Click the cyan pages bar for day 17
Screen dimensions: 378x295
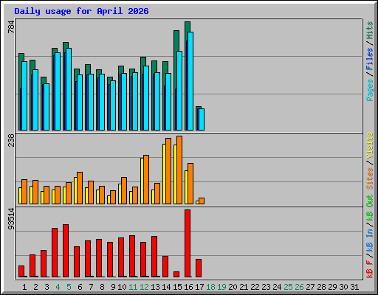coord(202,119)
